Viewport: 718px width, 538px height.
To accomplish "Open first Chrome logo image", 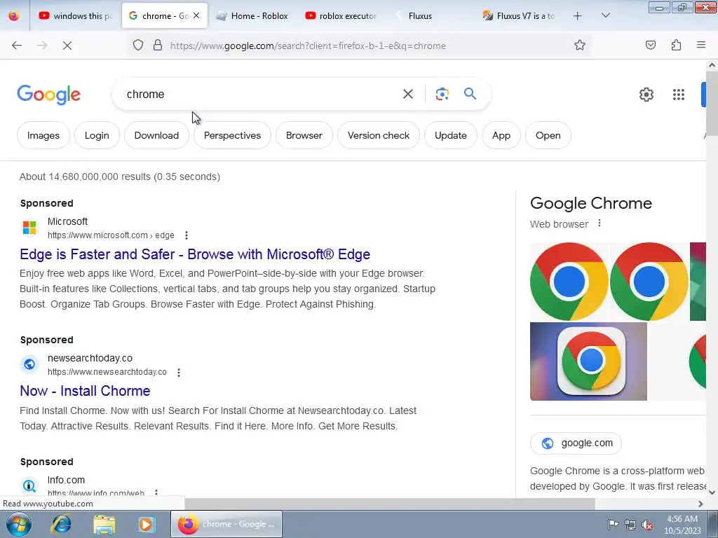I will click(x=569, y=282).
